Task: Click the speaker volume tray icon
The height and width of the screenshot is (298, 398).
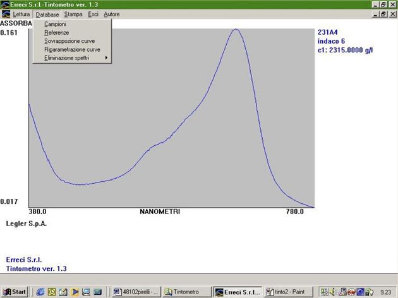Action: coord(333,292)
